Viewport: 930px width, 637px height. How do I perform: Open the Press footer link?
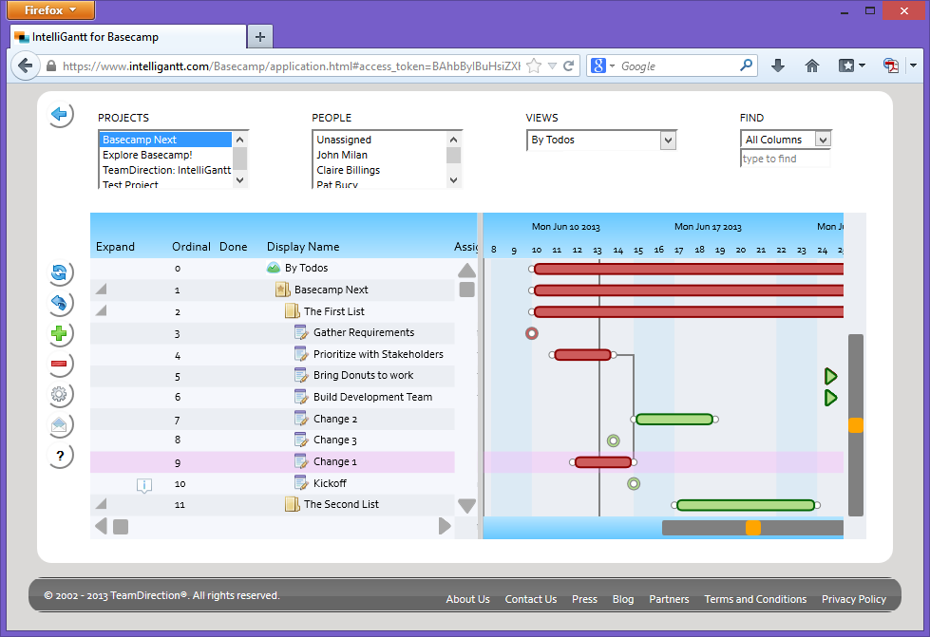pyautogui.click(x=584, y=599)
